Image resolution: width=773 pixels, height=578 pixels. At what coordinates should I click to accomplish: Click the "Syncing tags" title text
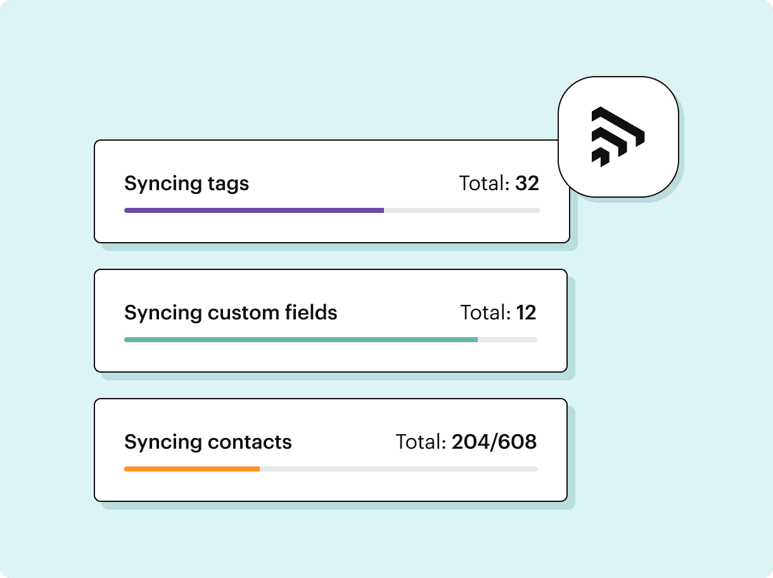(186, 184)
